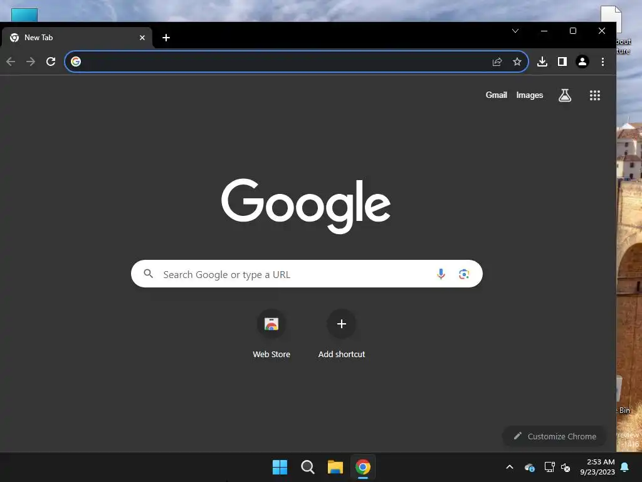Click the Google logo
Viewport: 642px width, 482px height.
point(305,206)
